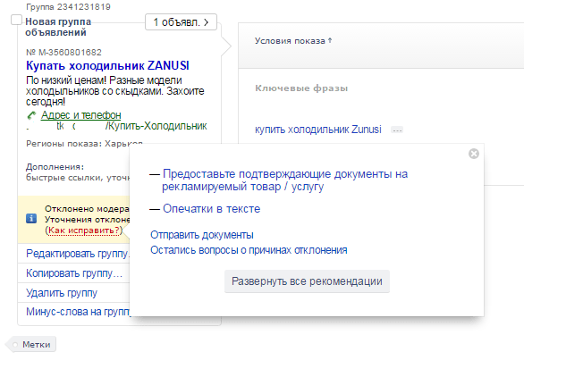Click the keyword купить холодильник Zunusi
The width and height of the screenshot is (583, 377).
pyautogui.click(x=318, y=130)
